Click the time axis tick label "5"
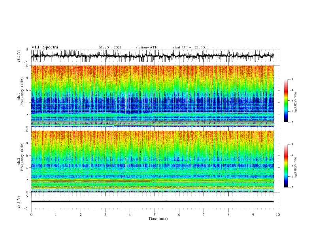Image resolution: width=313 pixels, height=241 pixels. (x=155, y=215)
